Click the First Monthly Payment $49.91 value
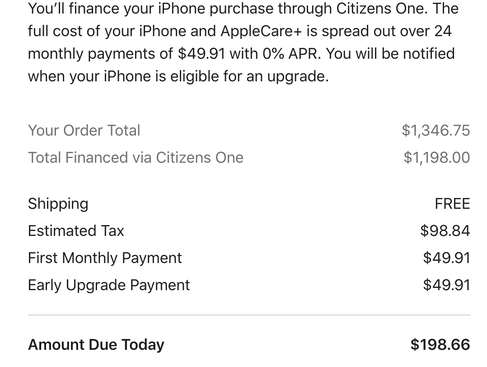 pos(447,258)
